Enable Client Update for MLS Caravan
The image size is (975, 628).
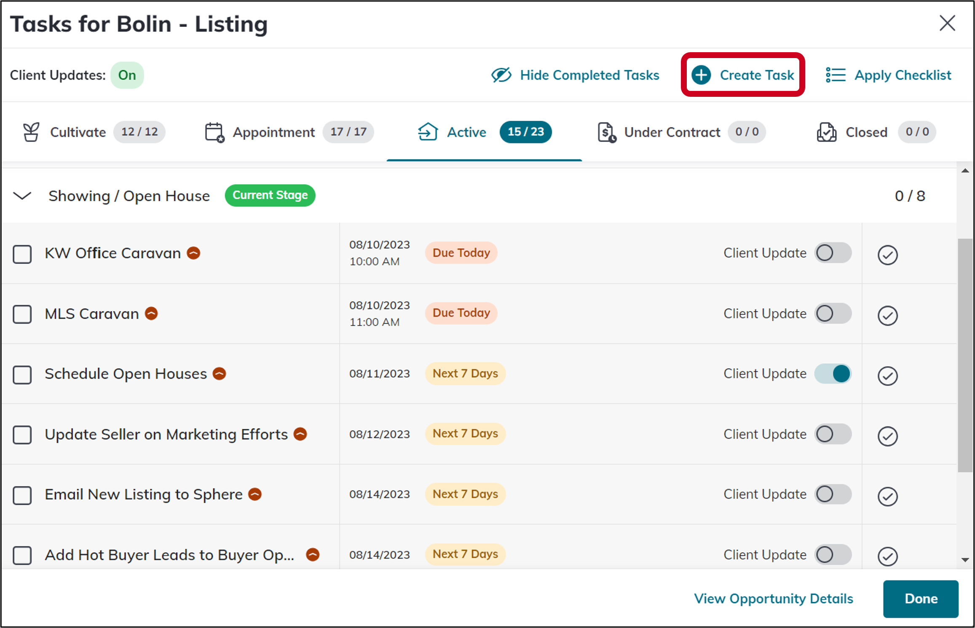click(x=833, y=313)
